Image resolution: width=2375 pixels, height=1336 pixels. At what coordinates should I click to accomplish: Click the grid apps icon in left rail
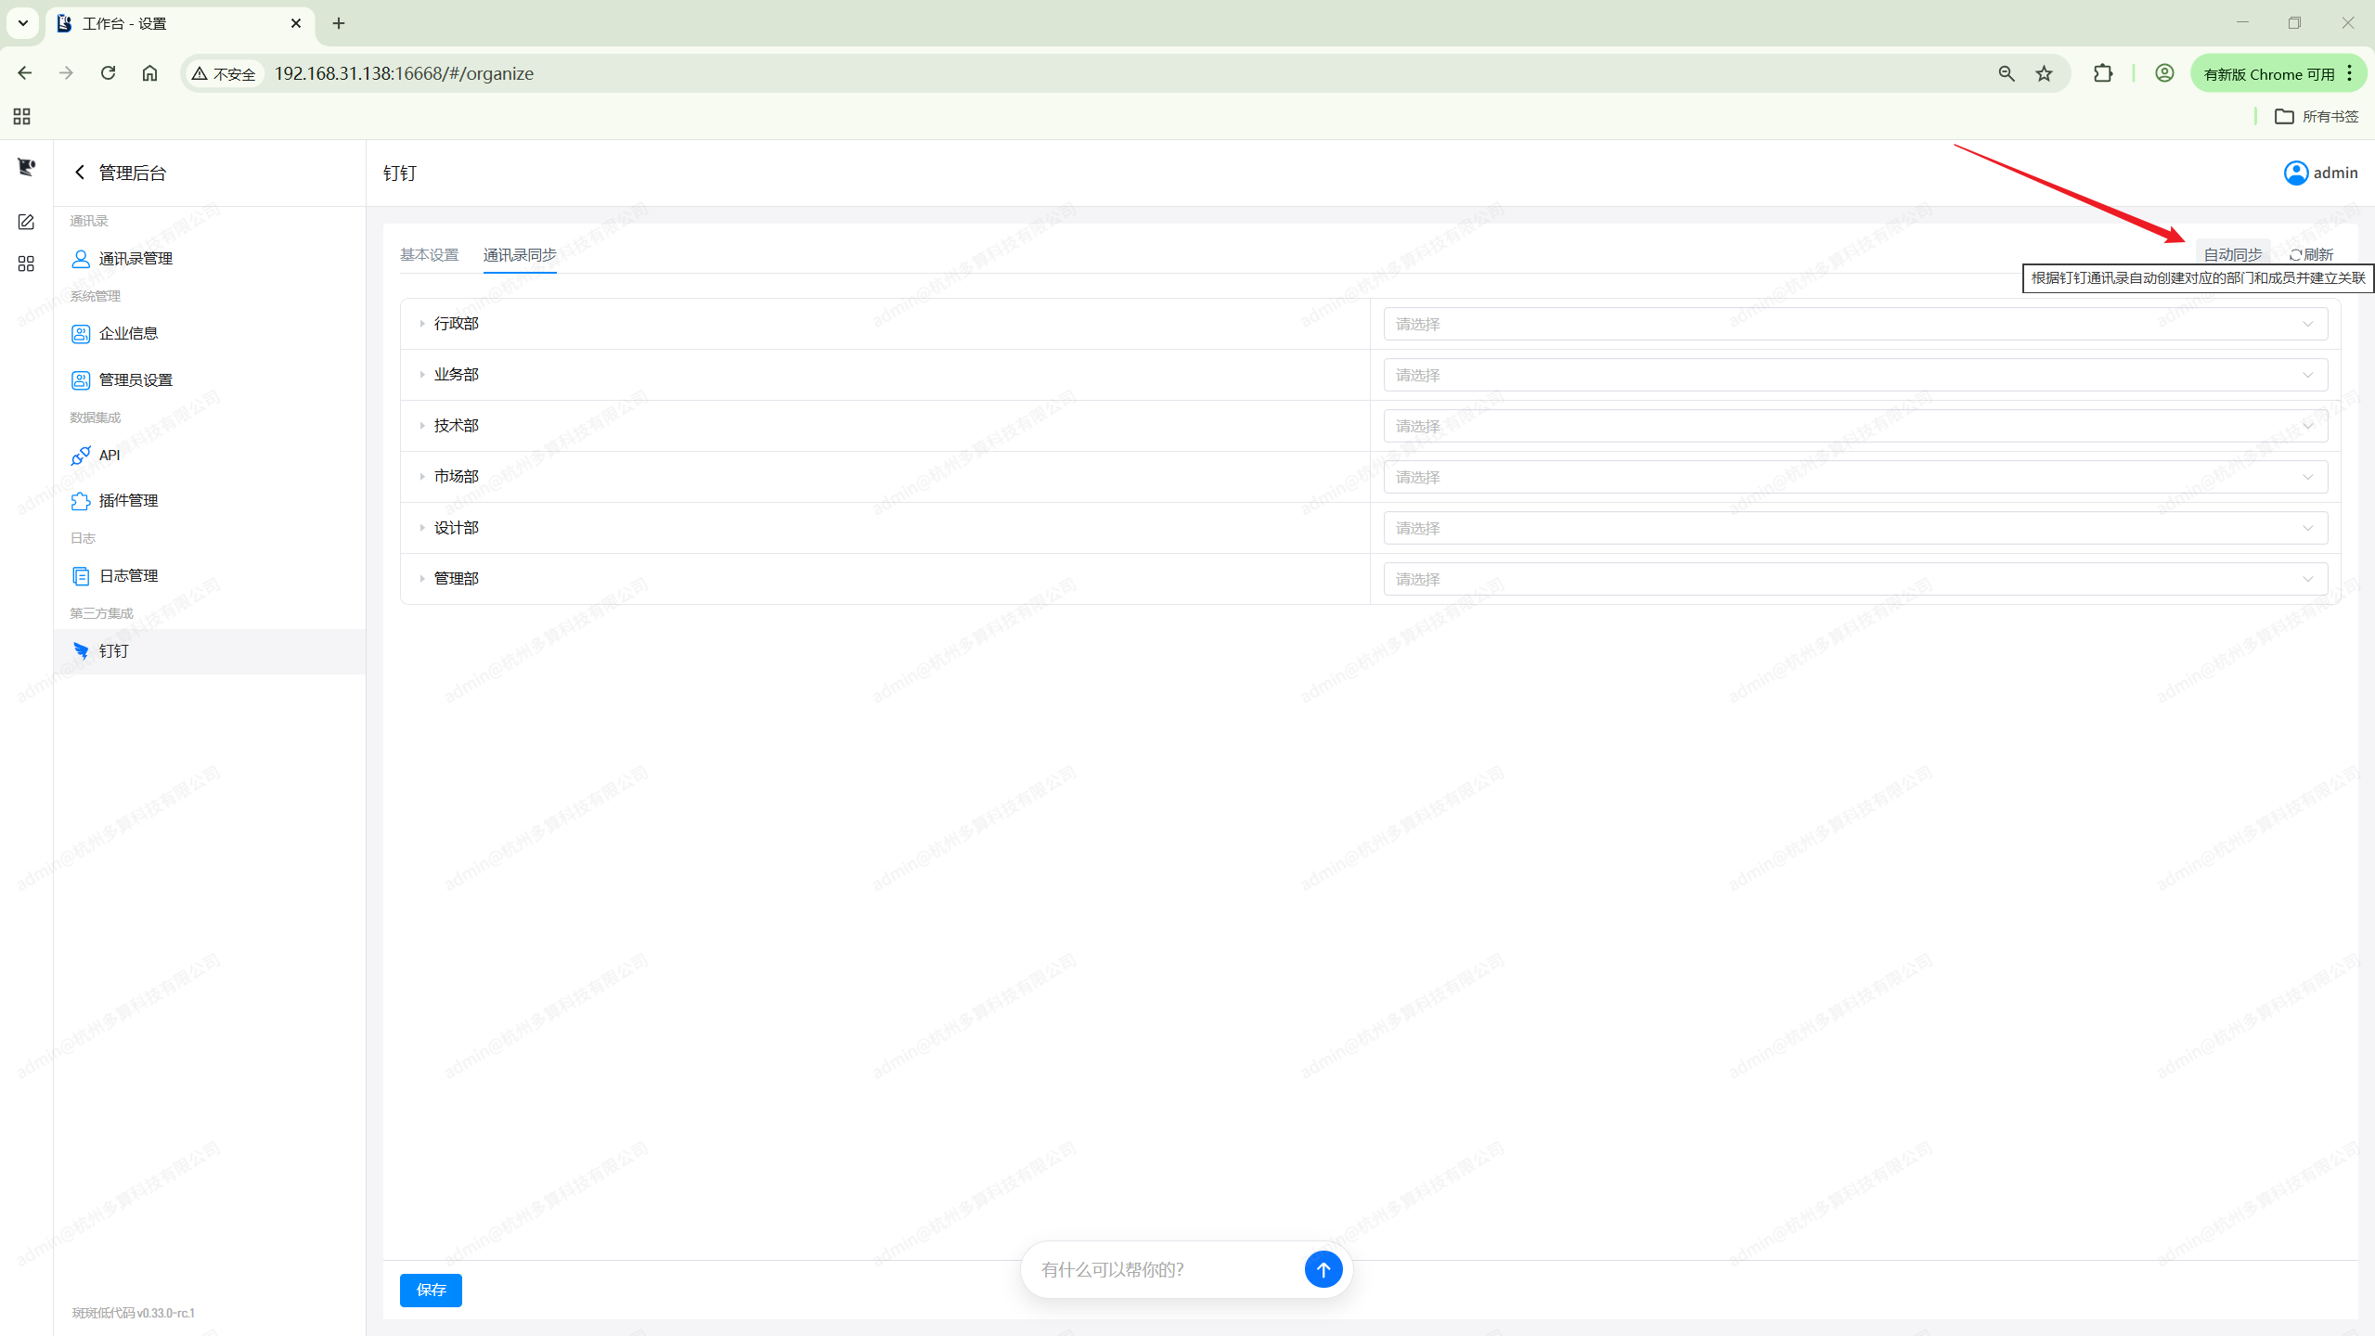[x=26, y=264]
